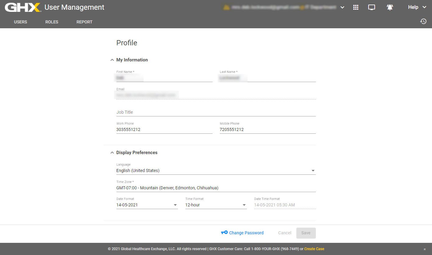Click into the Job Title field
The height and width of the screenshot is (255, 432).
pyautogui.click(x=216, y=112)
